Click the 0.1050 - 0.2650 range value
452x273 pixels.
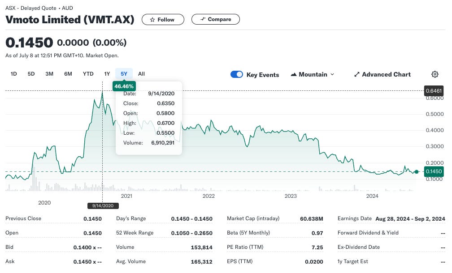click(192, 233)
